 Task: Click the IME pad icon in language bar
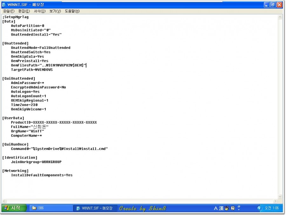coord(227,208)
